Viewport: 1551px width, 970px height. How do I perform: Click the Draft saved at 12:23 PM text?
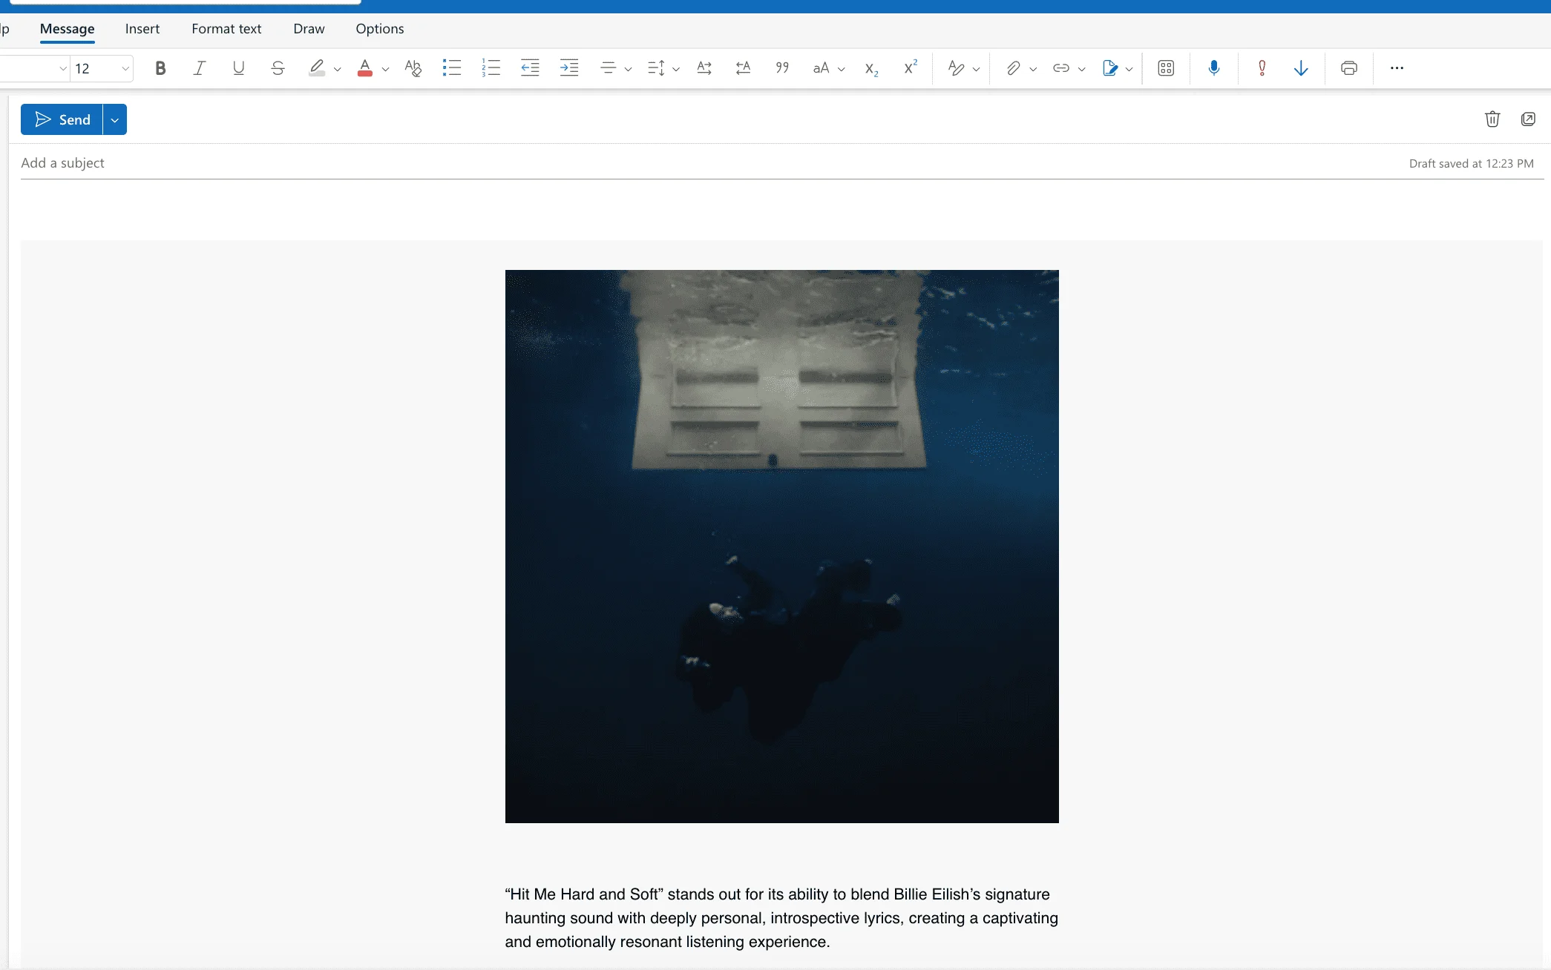click(1471, 163)
